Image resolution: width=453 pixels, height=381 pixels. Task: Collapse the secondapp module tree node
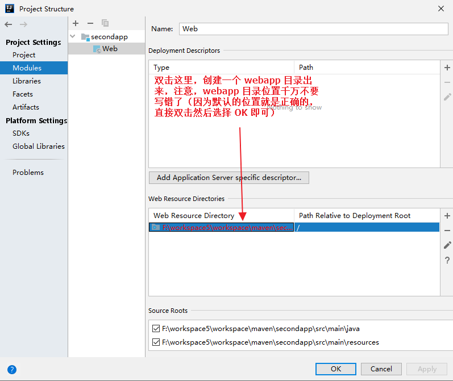point(73,36)
